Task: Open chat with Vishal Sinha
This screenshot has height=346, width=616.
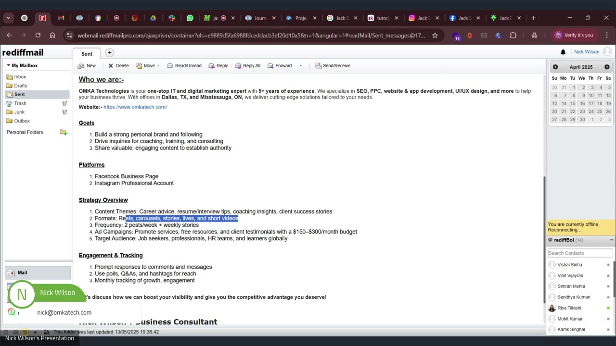Action: click(570, 265)
